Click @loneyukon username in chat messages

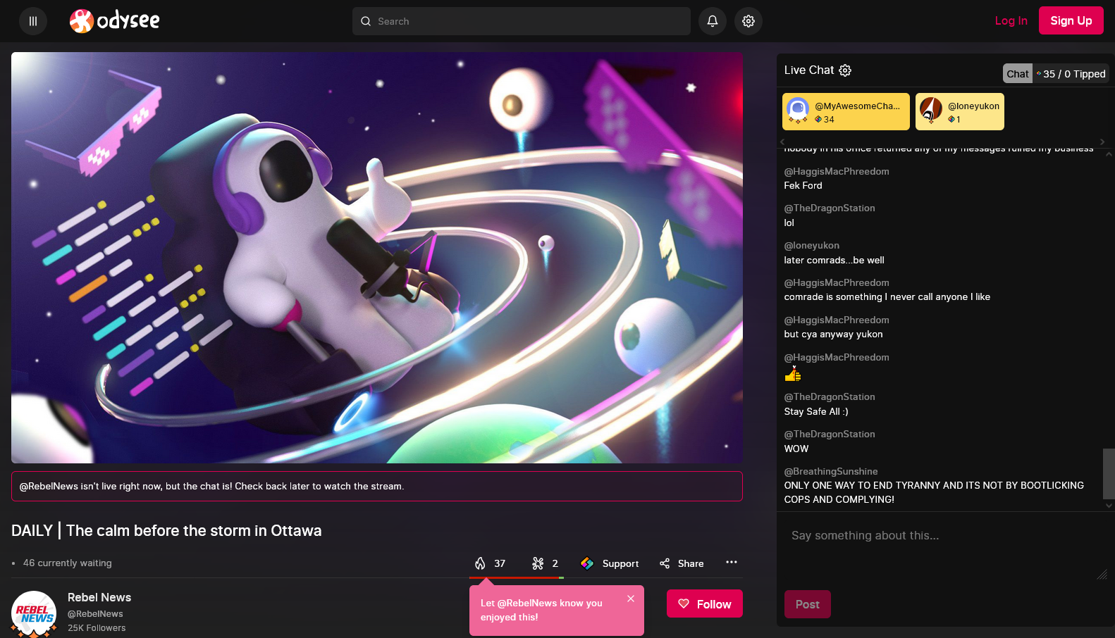pos(812,245)
